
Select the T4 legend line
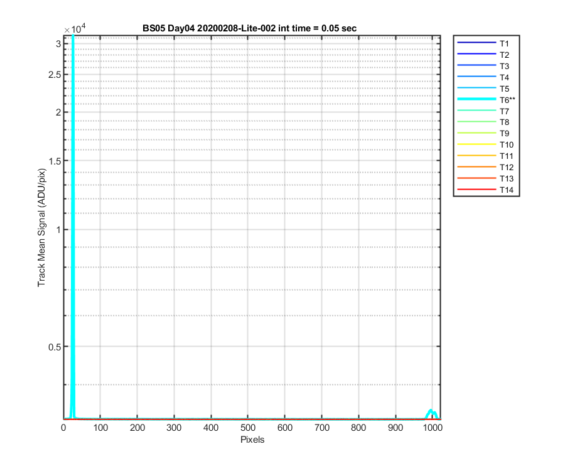(476, 77)
